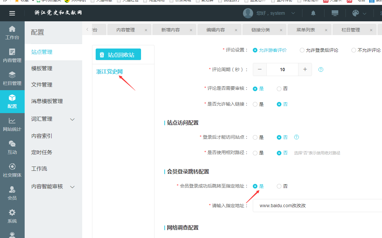
Task: Click the hamburger menu icon
Action: point(12,13)
